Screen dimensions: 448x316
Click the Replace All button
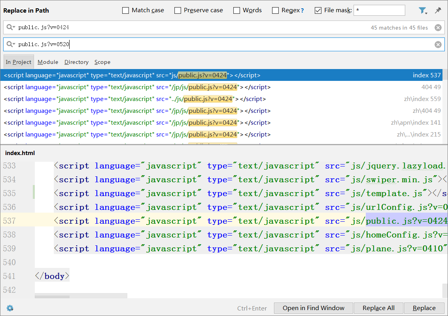tap(378, 308)
